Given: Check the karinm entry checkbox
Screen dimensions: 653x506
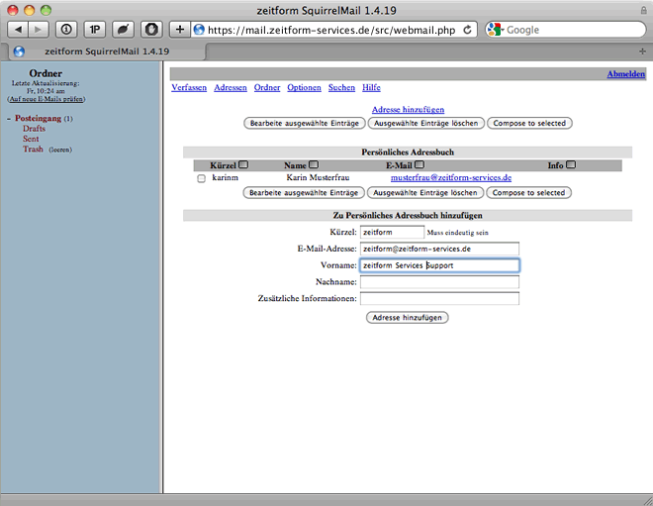Looking at the screenshot, I should pyautogui.click(x=202, y=178).
